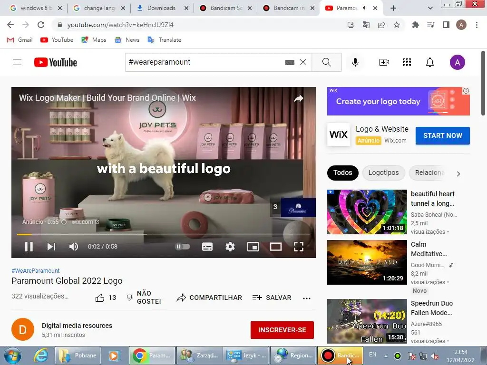Pause the video
The image size is (487, 365).
(x=29, y=247)
